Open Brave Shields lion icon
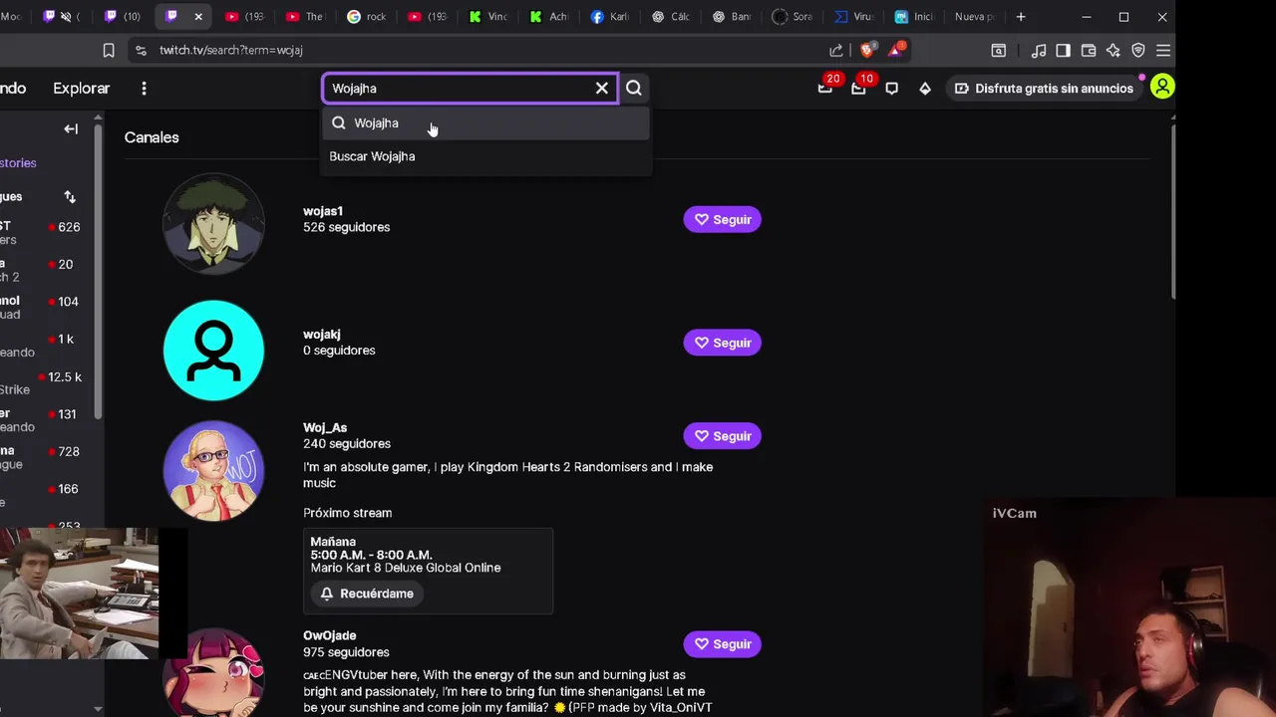This screenshot has width=1276, height=717. tap(867, 50)
